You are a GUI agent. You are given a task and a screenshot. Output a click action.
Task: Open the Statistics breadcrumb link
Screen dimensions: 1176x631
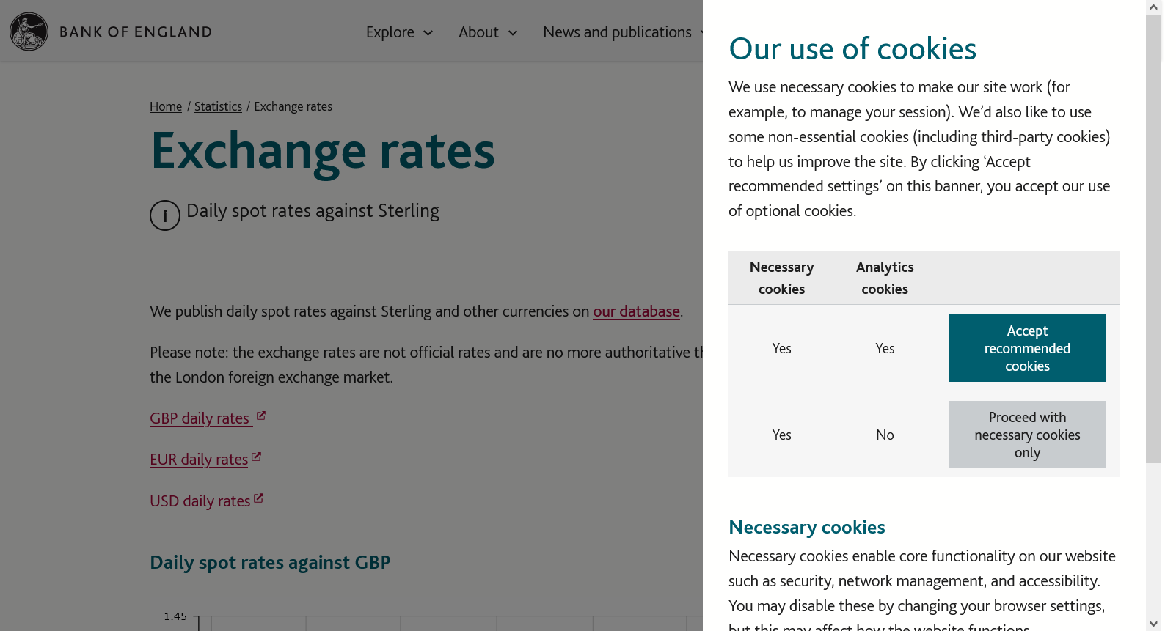[x=218, y=106]
